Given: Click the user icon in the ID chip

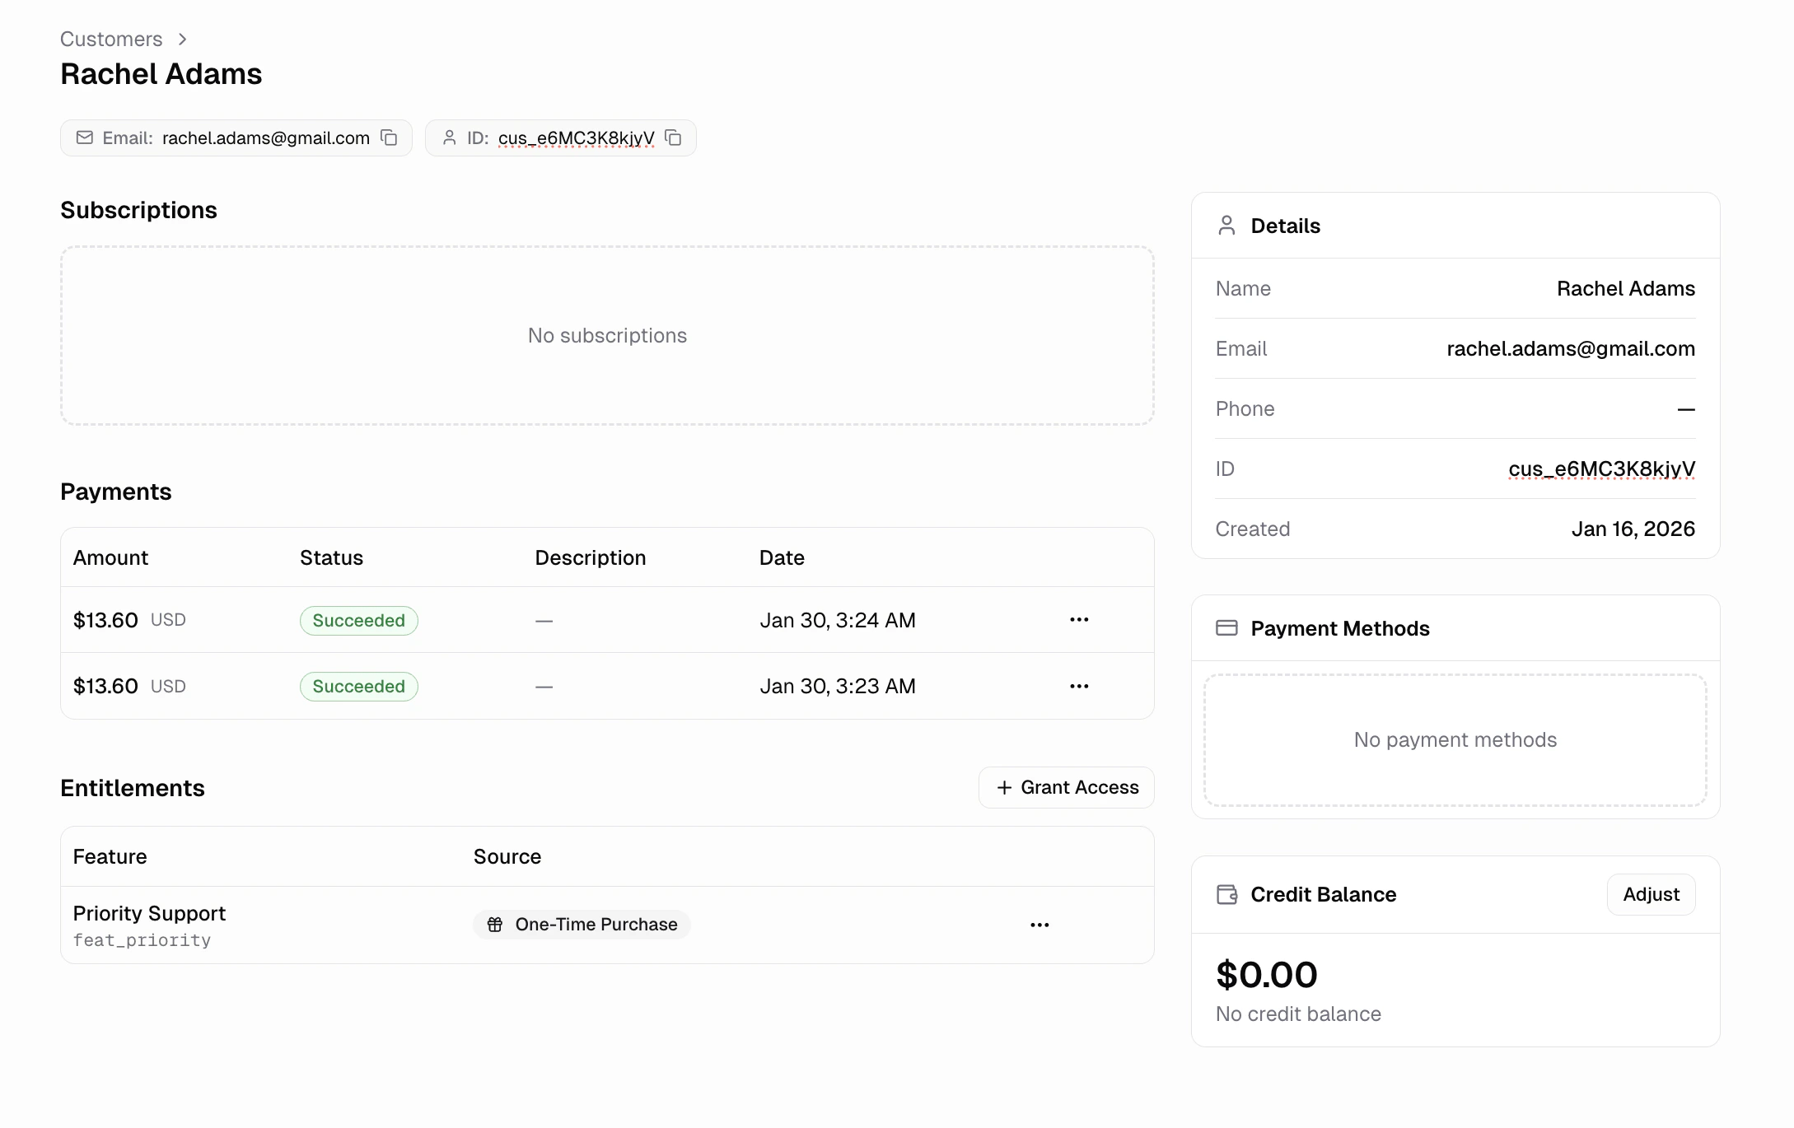Looking at the screenshot, I should pyautogui.click(x=449, y=138).
